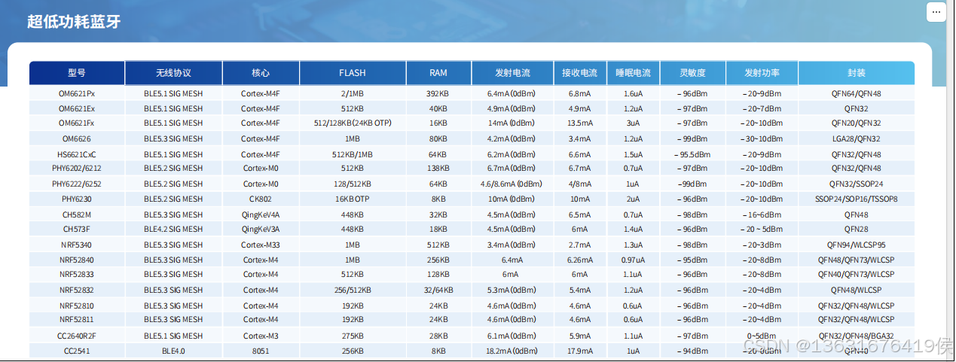
Task: Click the CH573F model cell
Action: point(77,229)
